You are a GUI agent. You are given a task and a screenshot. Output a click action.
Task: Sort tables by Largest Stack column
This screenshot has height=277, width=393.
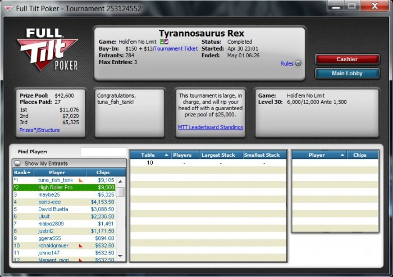221,155
